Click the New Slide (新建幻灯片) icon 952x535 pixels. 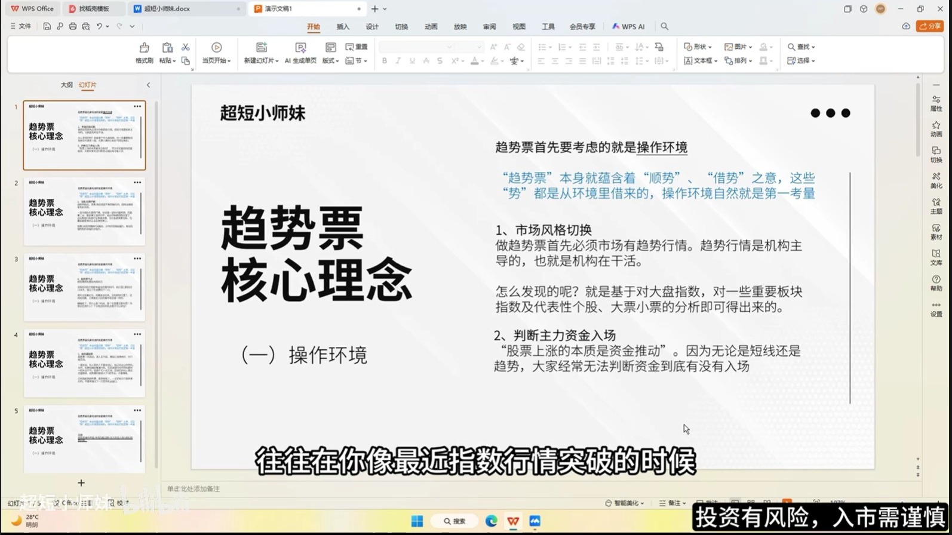tap(261, 47)
